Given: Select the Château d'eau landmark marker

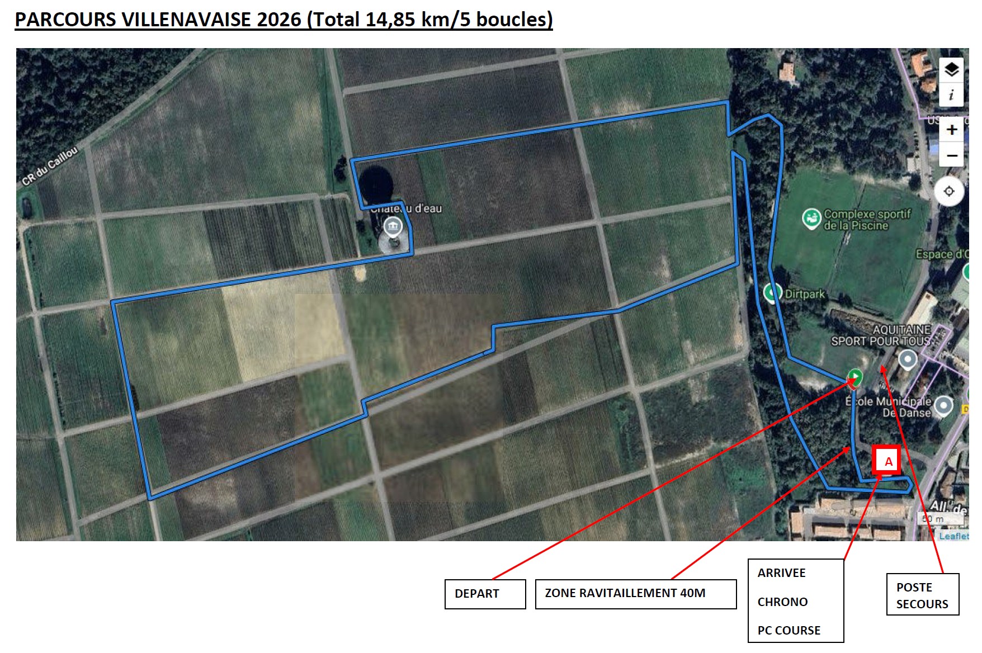Looking at the screenshot, I should (393, 227).
